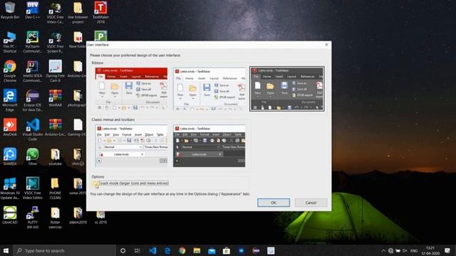Click the 'Ribbon' section label
Viewport: 456px width, 256px height.
(98, 63)
